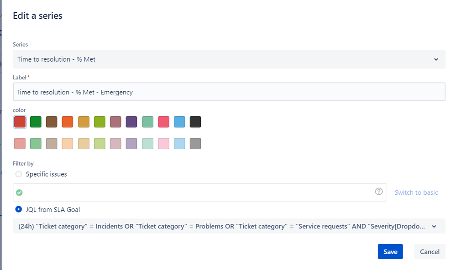This screenshot has height=270, width=456.
Task: Click the chevron on the Series dropdown
Action: [437, 59]
